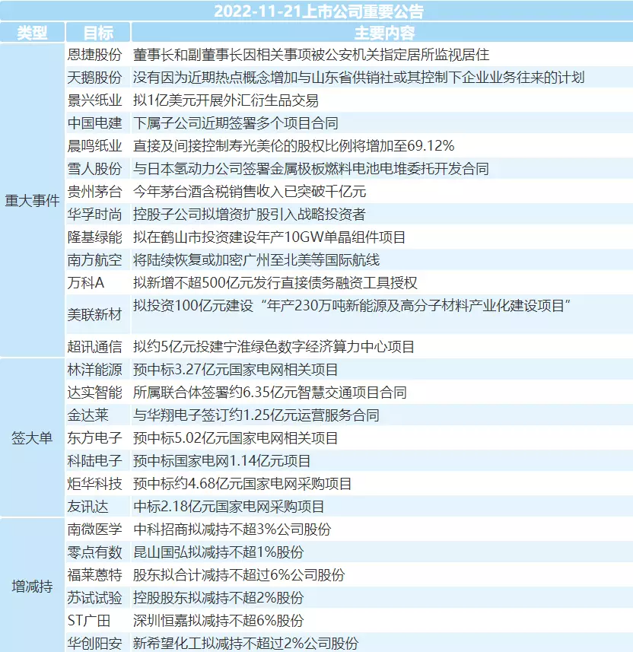Select the 类型 column header

[x=32, y=33]
